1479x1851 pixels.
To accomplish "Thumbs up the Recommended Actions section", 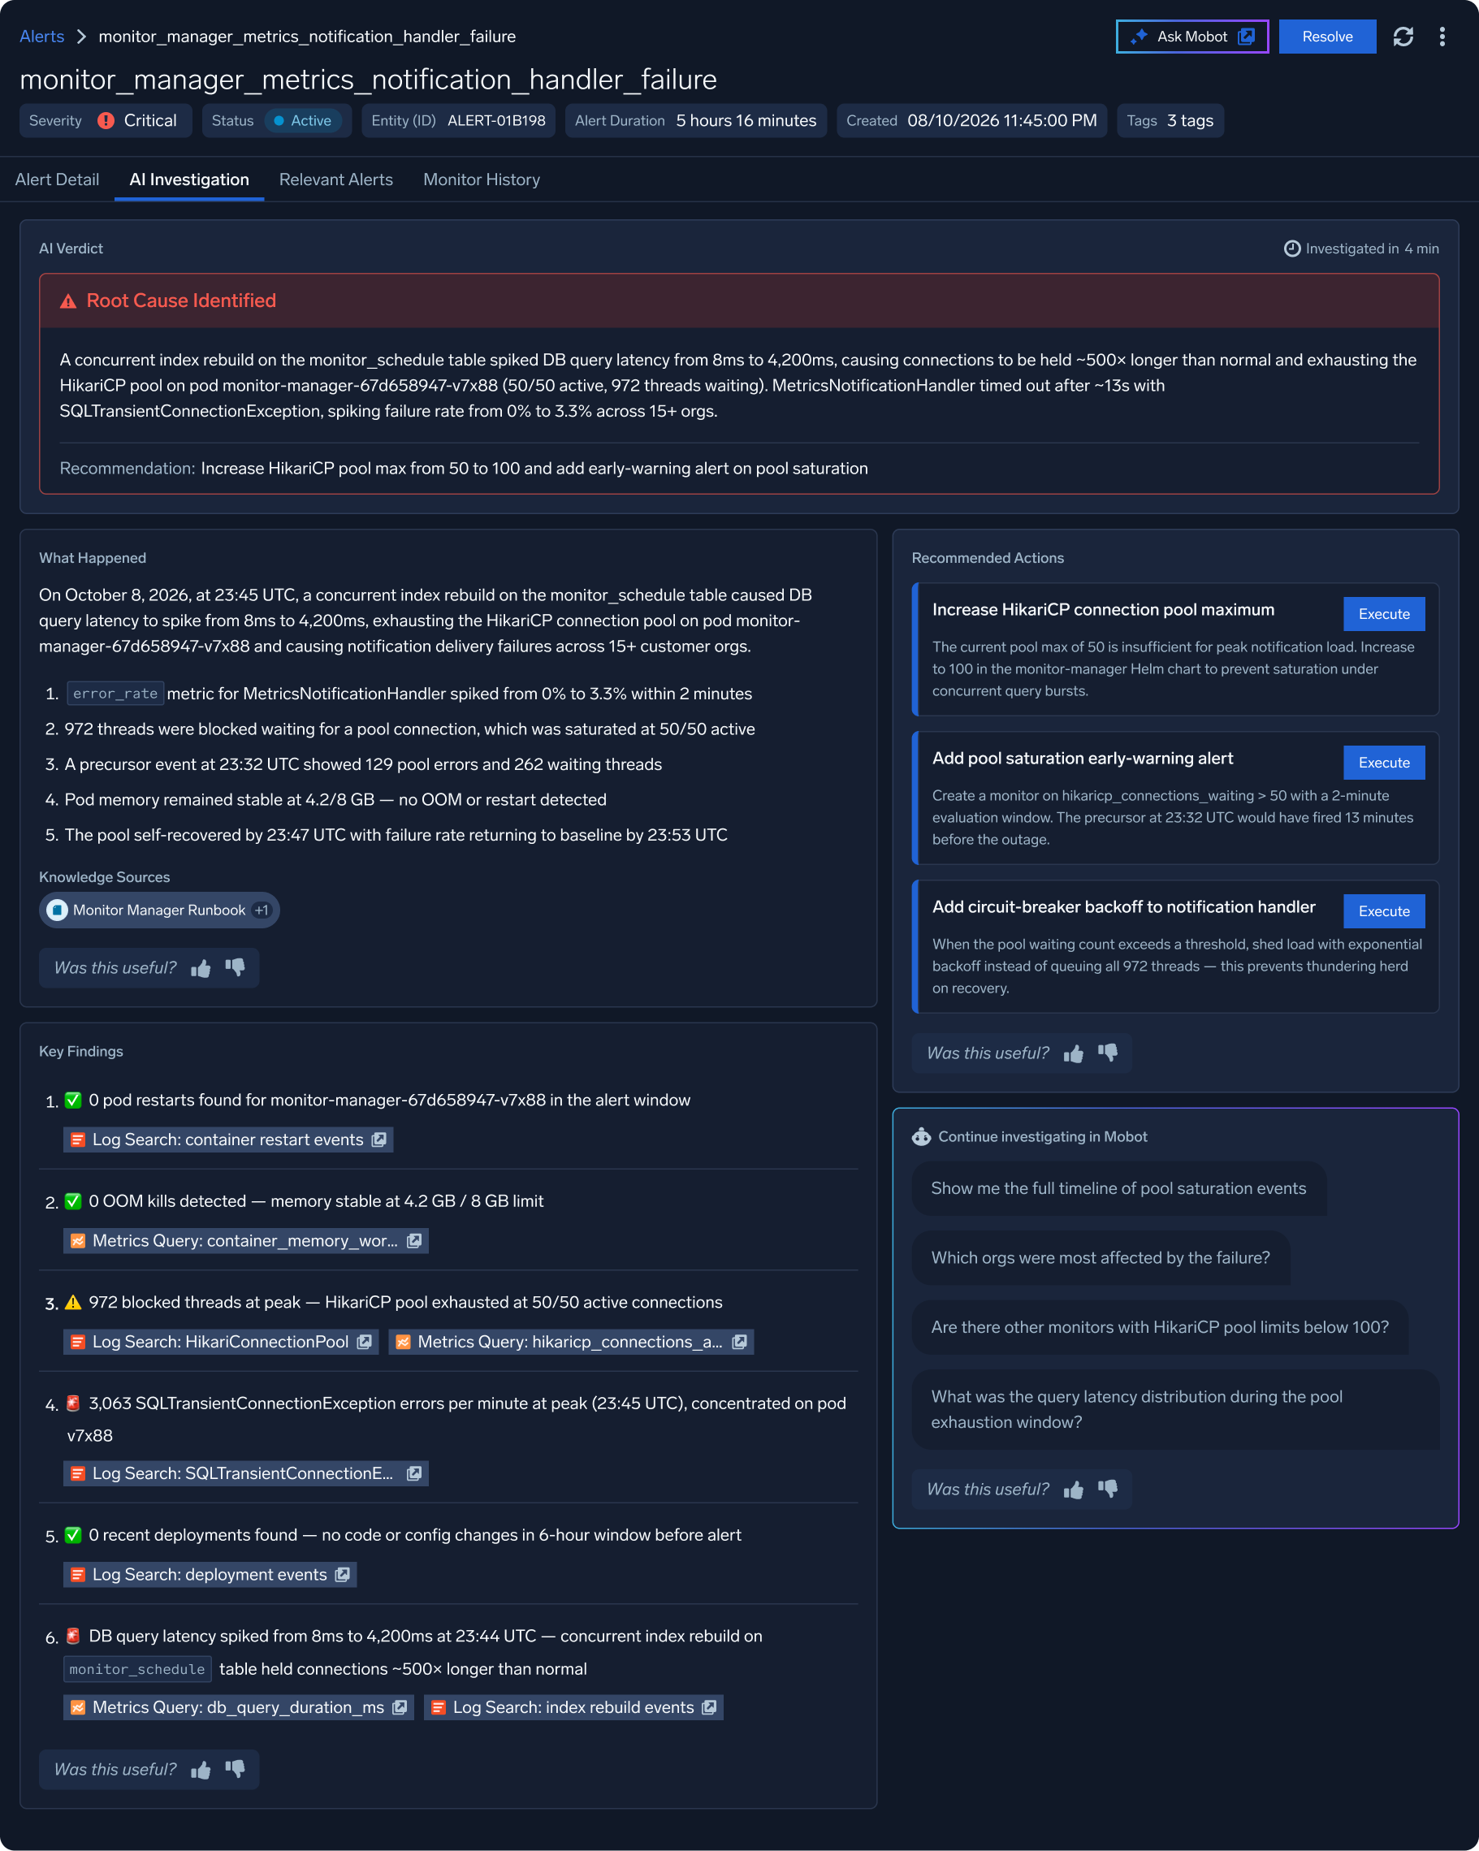I will (1074, 1053).
